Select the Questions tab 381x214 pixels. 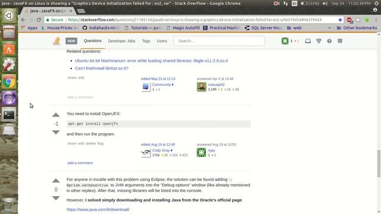93,41
